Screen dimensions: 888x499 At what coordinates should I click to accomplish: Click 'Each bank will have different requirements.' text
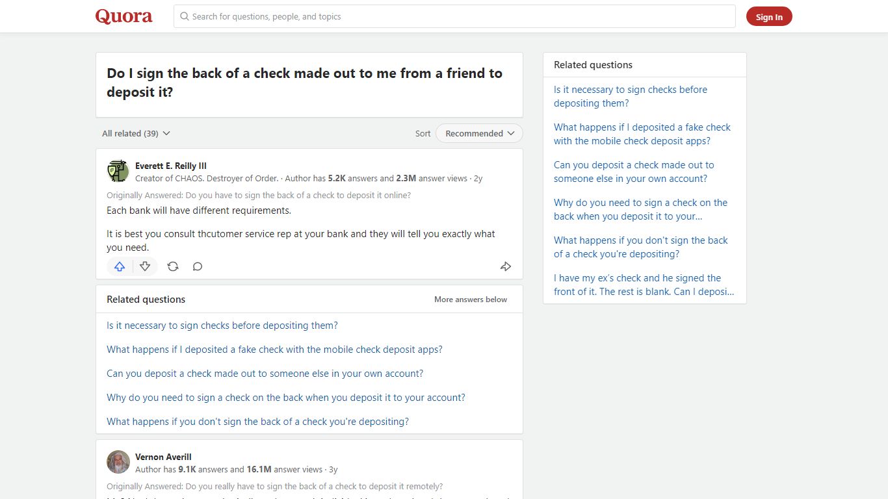coord(199,211)
